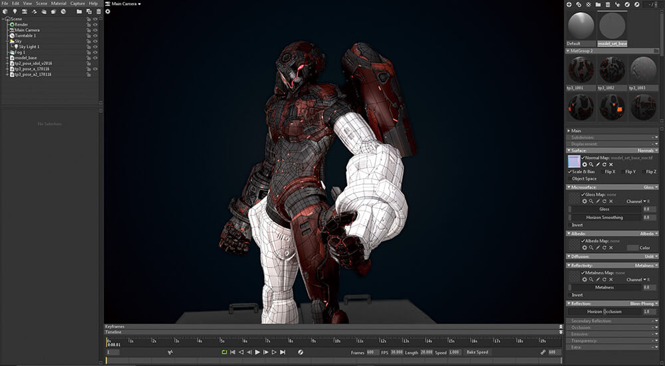
Task: Toggle timeline loop playback icon
Action: (224, 352)
